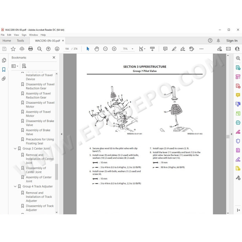Expand the right pane bottom arrow button

(238, 210)
